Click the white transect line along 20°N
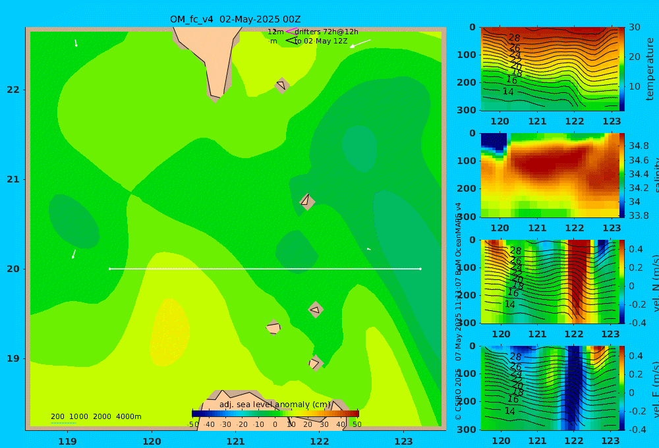659x448 pixels. [x=265, y=269]
